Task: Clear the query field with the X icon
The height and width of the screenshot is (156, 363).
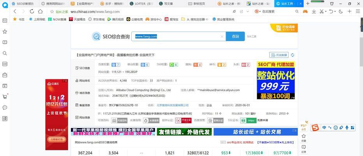Action: point(222,36)
